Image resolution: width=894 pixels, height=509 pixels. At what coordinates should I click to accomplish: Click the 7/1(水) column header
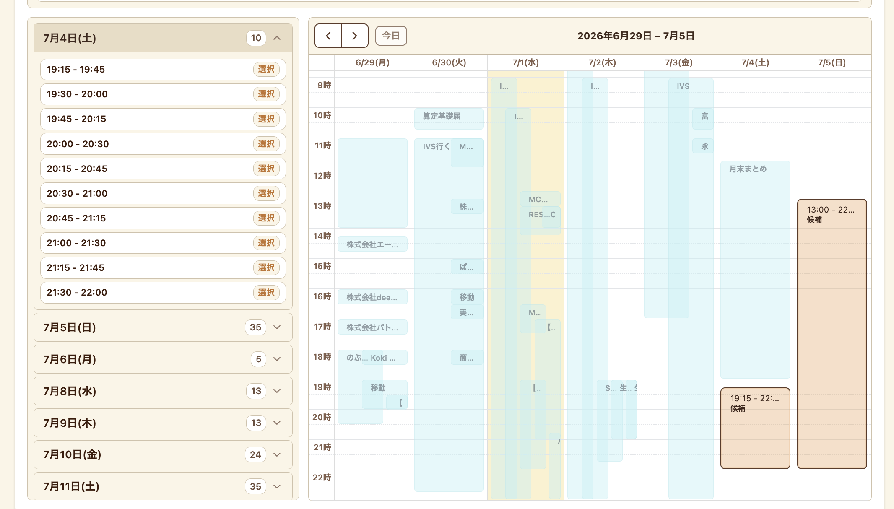525,62
